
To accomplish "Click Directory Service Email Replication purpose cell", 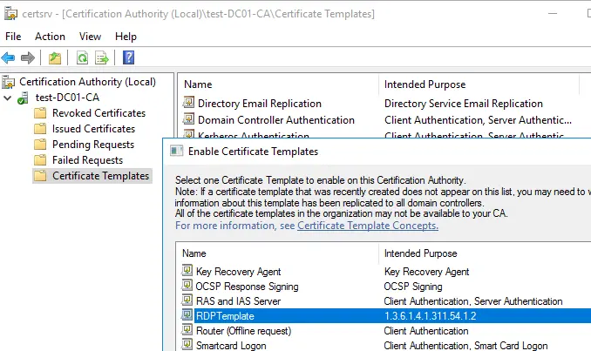I will pos(464,104).
